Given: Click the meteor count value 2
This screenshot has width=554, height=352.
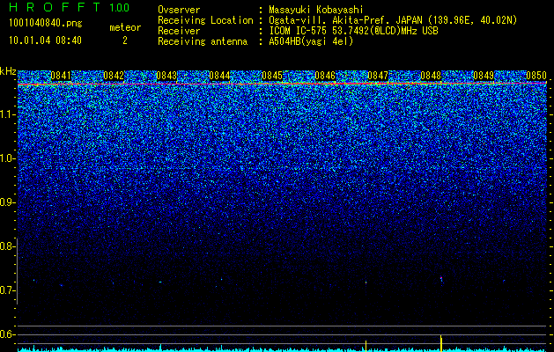Looking at the screenshot, I should click(125, 40).
